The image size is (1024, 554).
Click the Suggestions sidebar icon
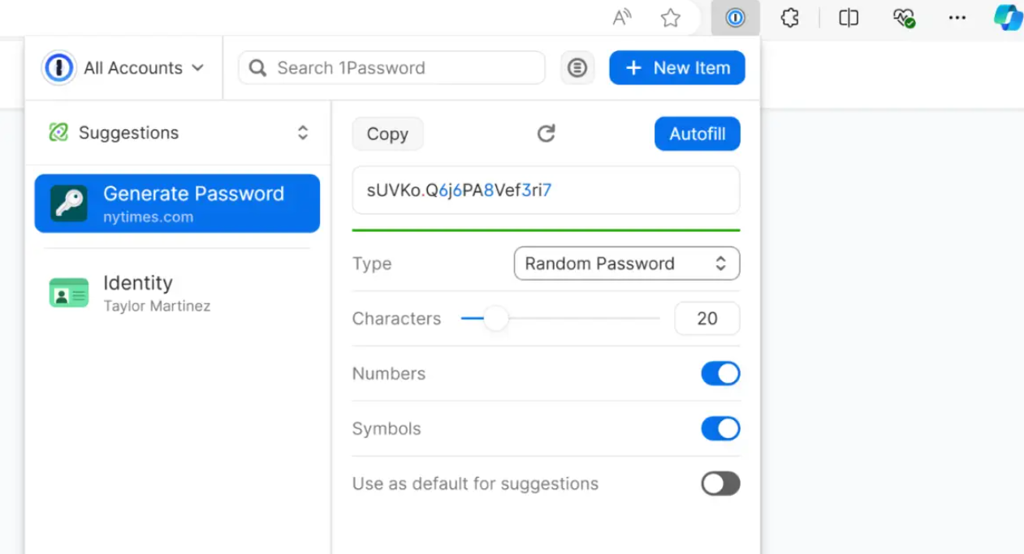click(x=55, y=132)
